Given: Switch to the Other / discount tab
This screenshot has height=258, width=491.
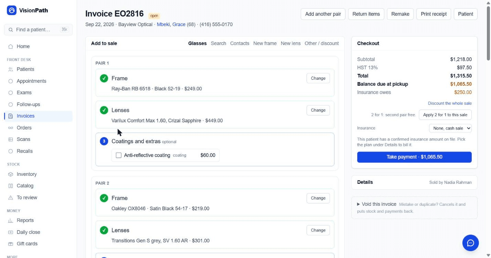Looking at the screenshot, I should pyautogui.click(x=322, y=43).
